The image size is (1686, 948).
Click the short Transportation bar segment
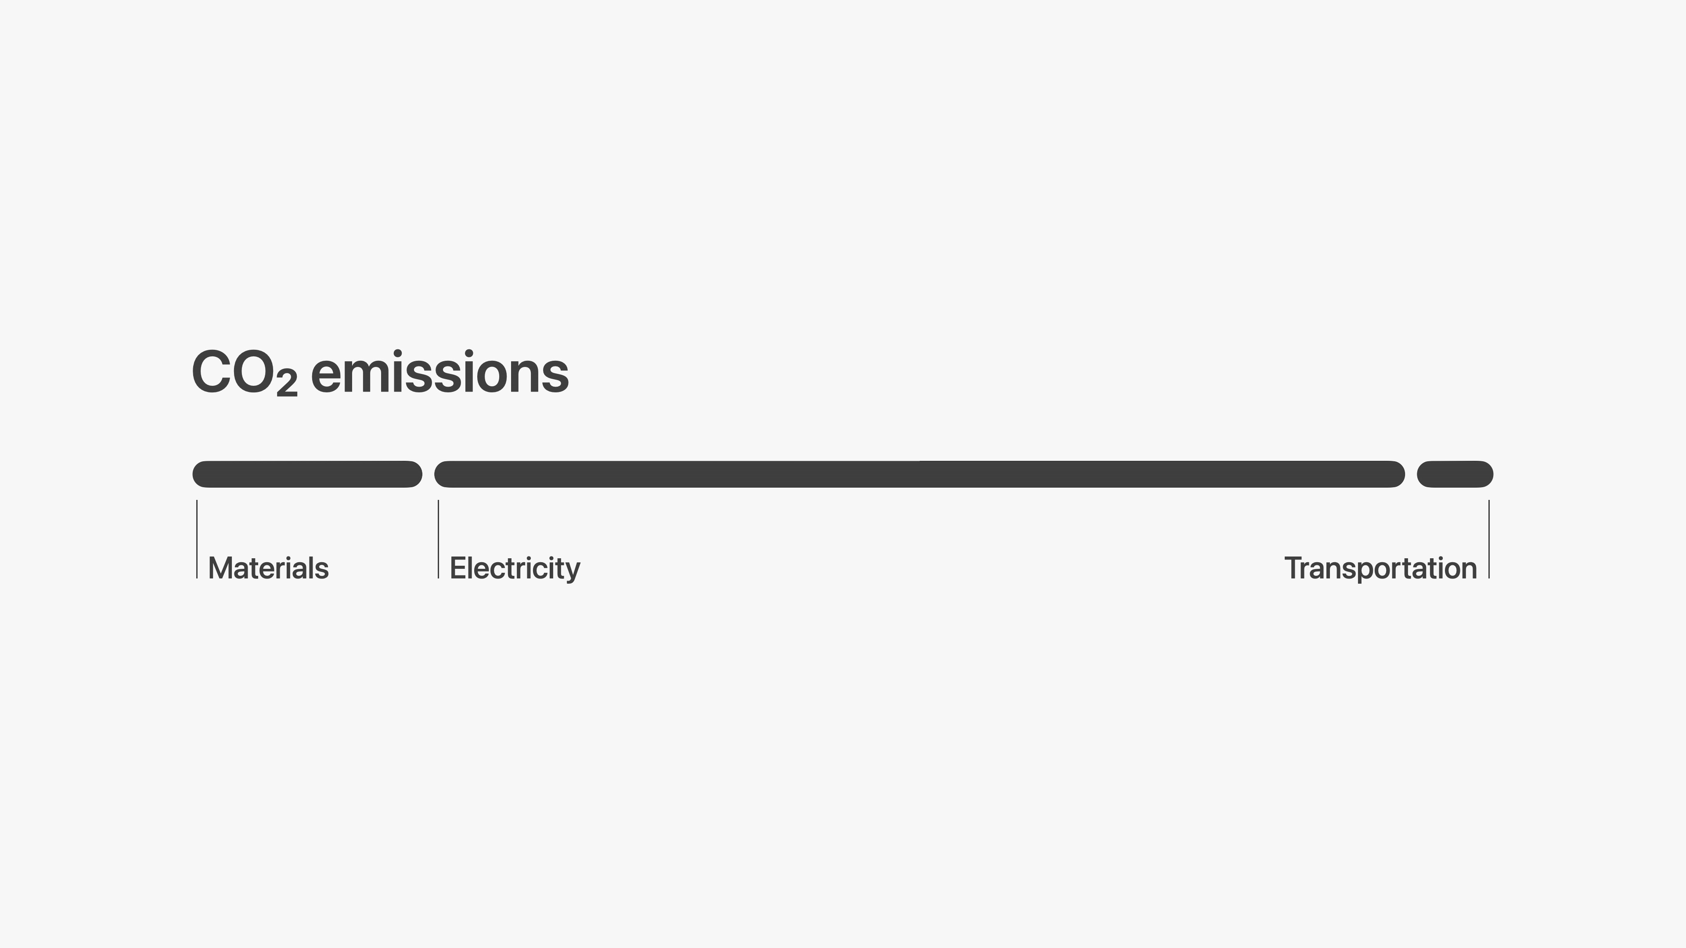(x=1454, y=474)
